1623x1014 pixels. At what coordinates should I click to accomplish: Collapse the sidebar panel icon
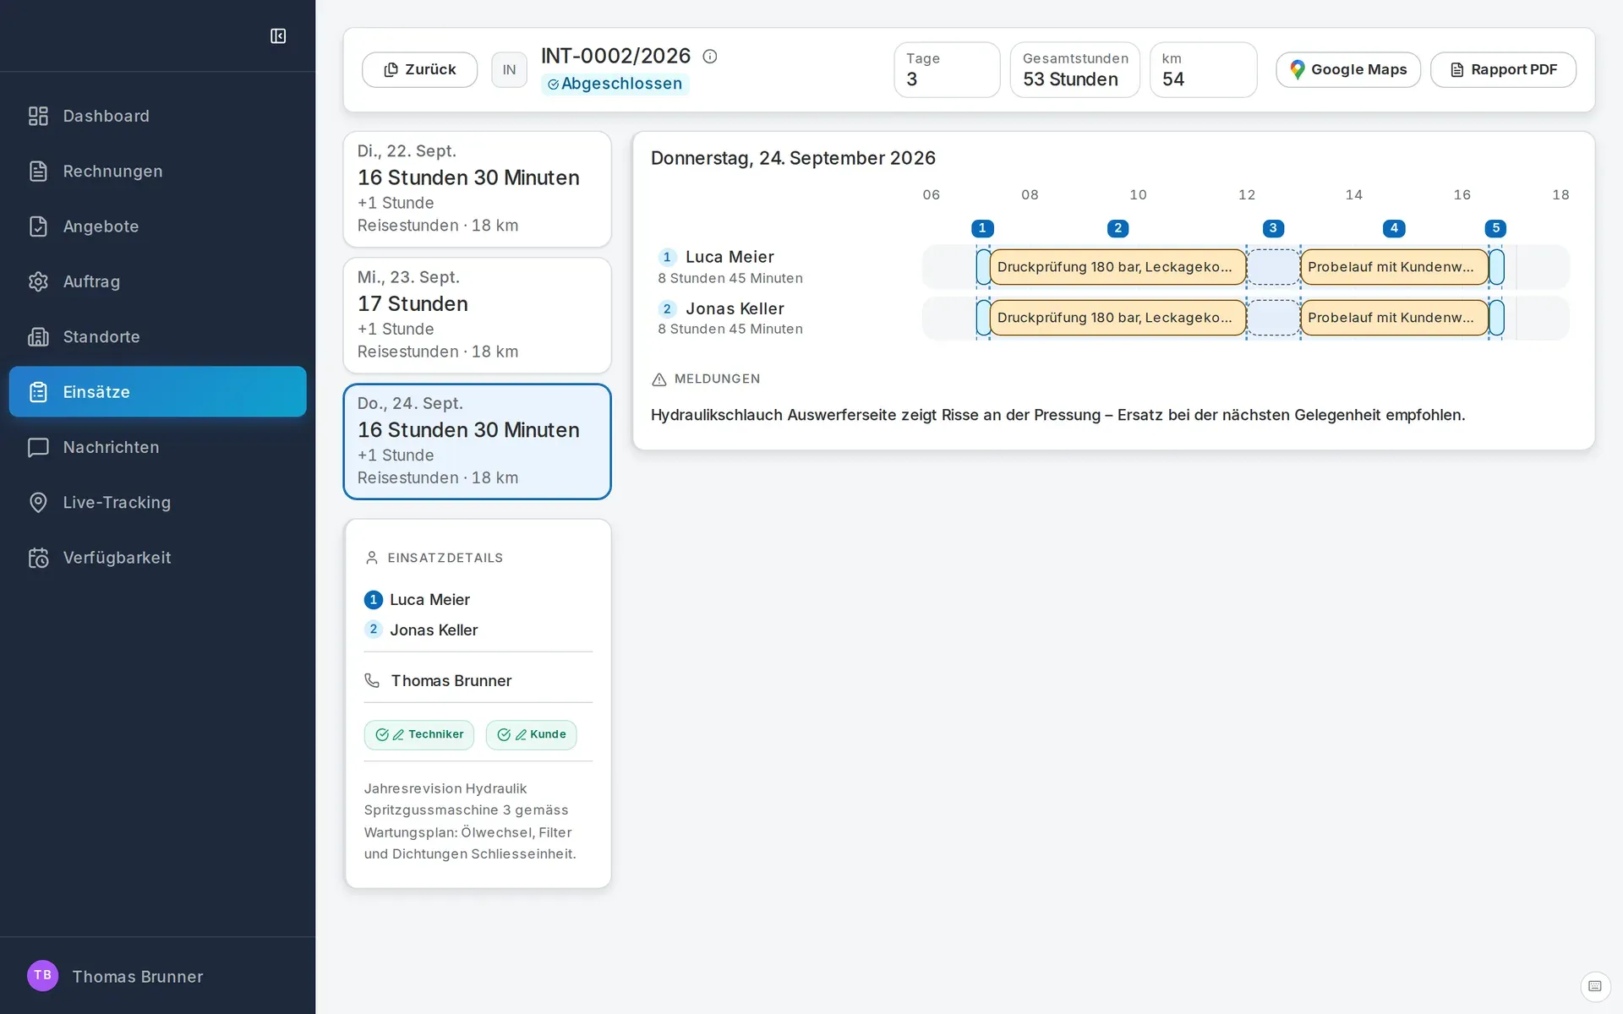[x=278, y=35]
